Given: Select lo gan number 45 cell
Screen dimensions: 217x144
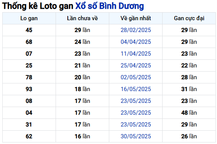Looking at the screenshot, I should click(29, 30).
